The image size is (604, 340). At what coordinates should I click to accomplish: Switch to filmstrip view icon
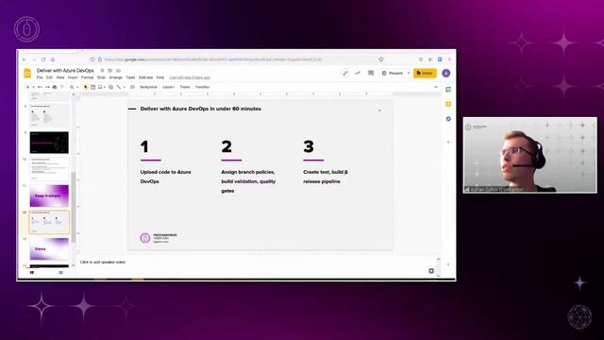pyautogui.click(x=32, y=273)
